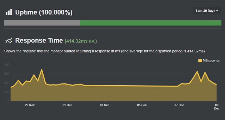Click the Milliseconds legend label
Screen dimensions: 225x120
[211, 61]
